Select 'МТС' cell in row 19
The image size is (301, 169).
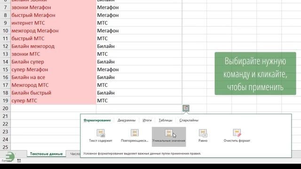[x=139, y=100]
